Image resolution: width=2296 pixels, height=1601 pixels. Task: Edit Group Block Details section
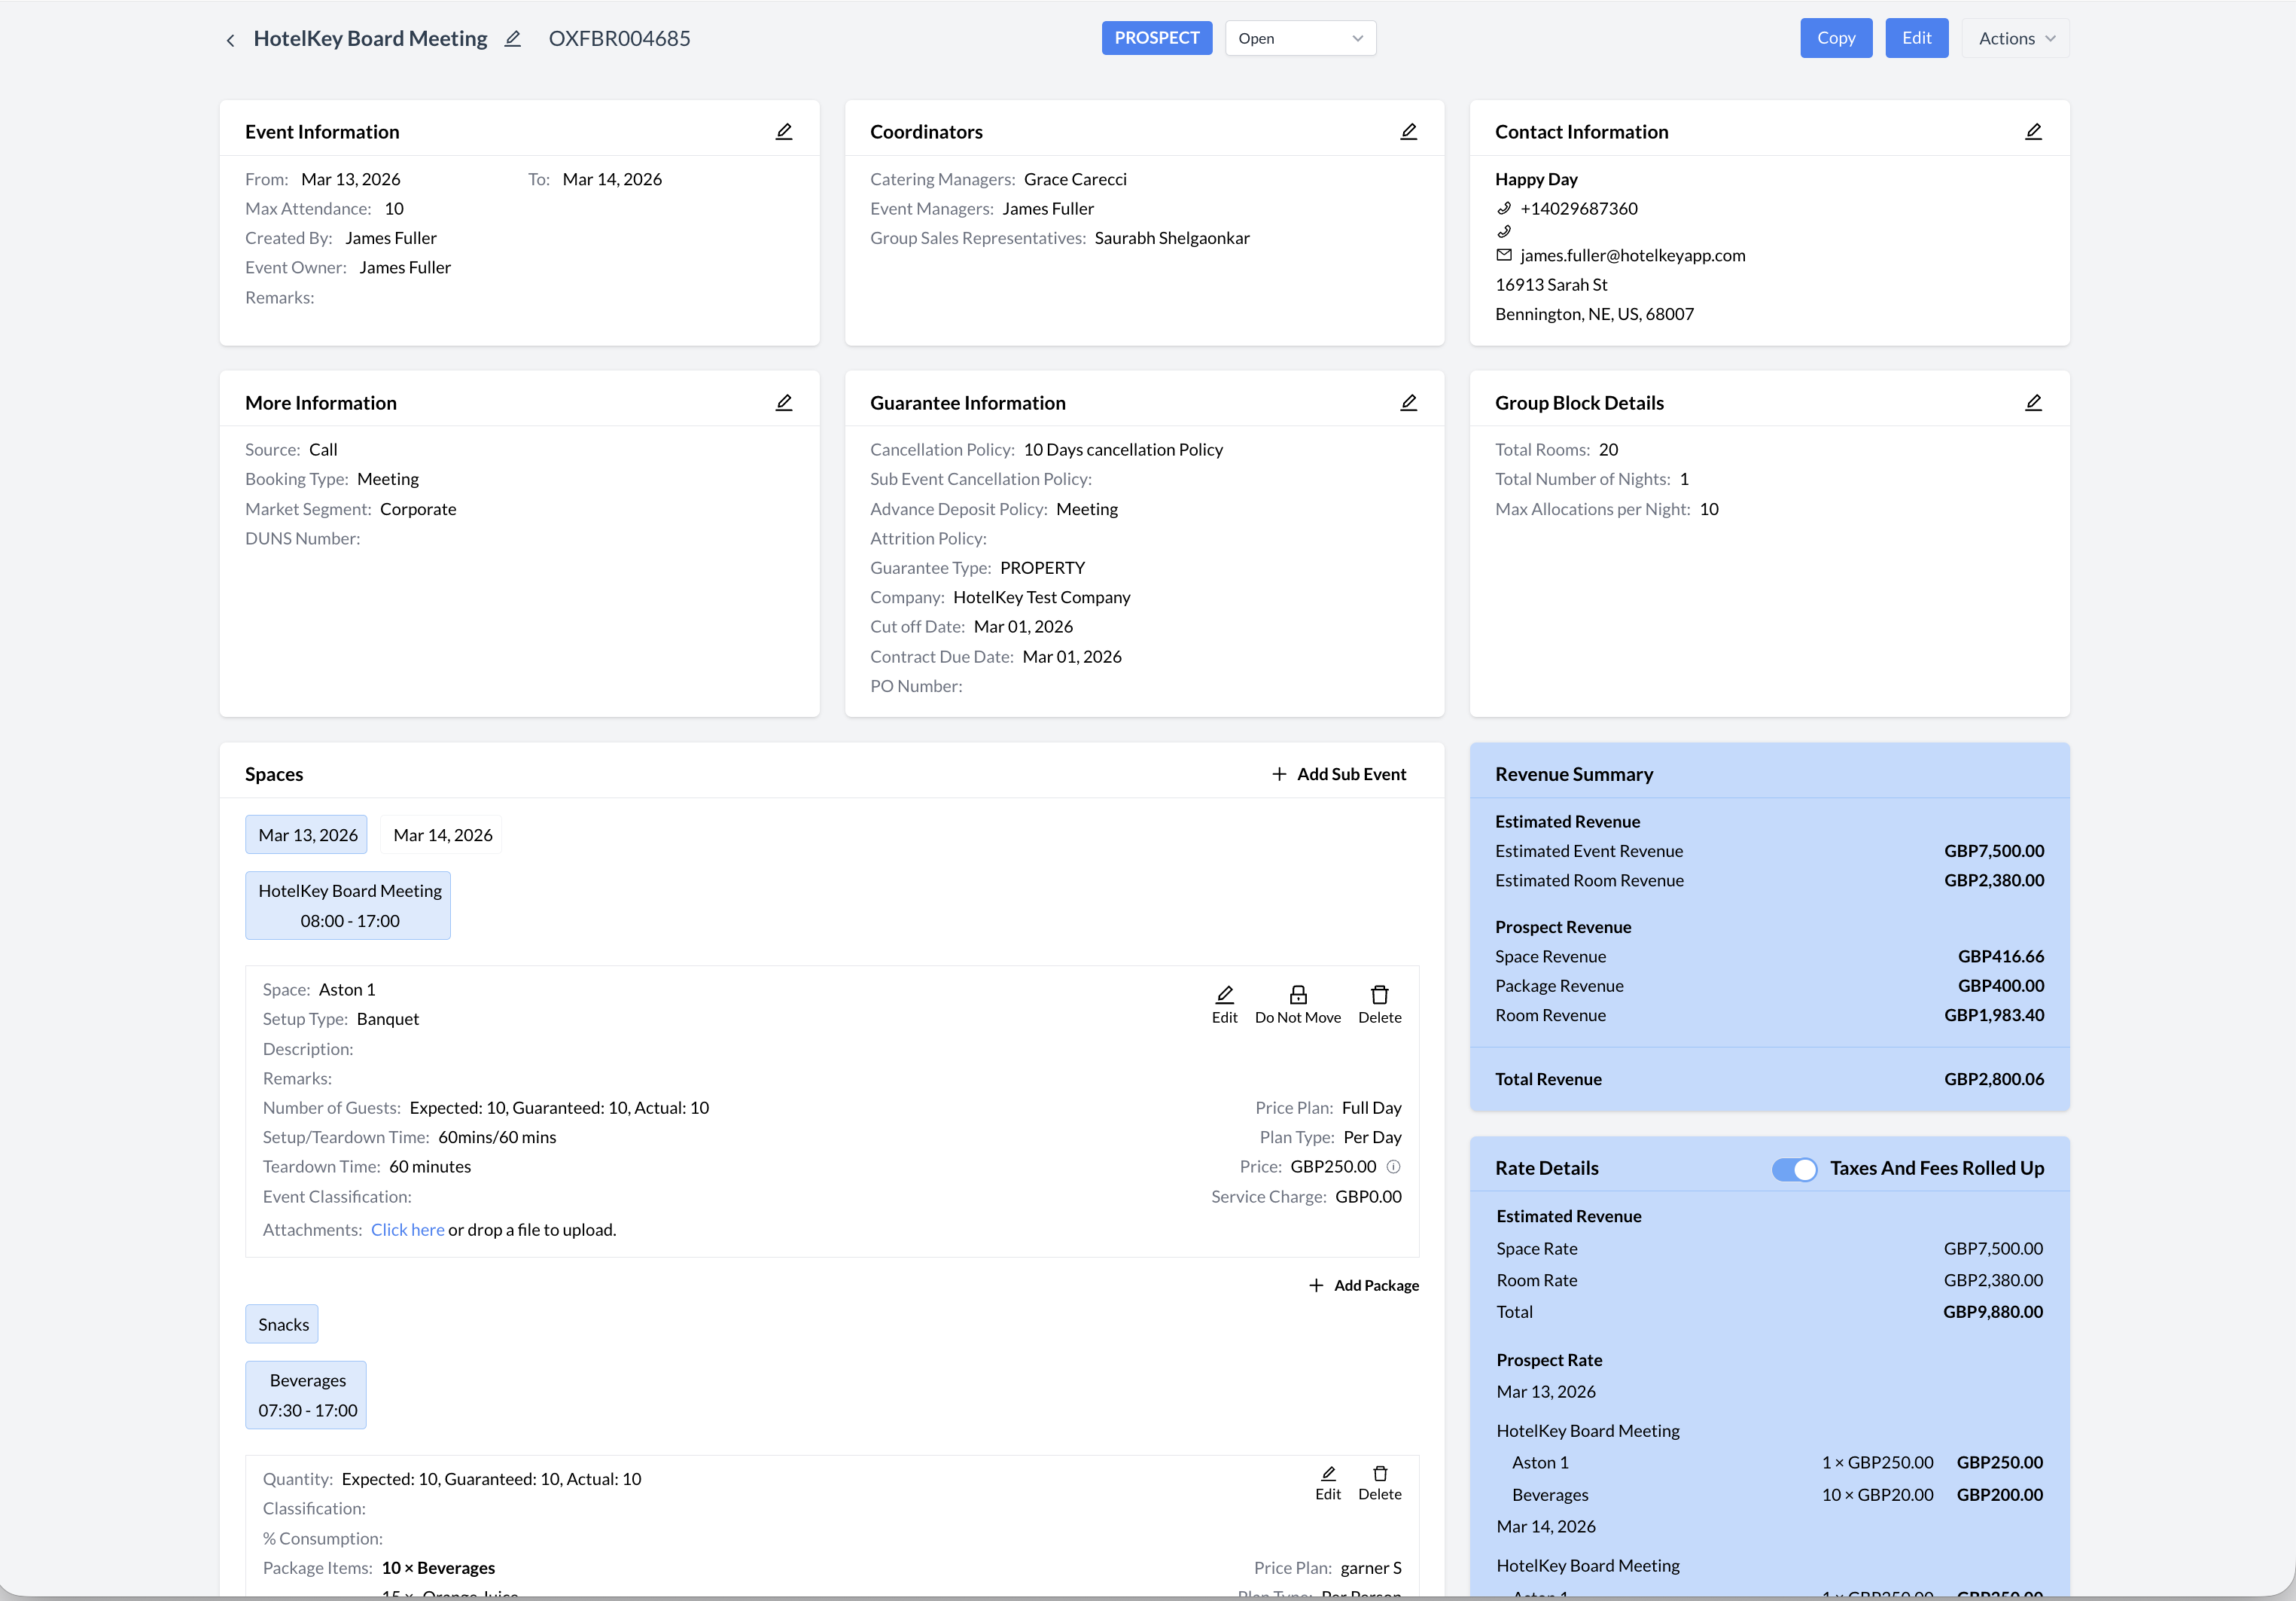click(2033, 402)
